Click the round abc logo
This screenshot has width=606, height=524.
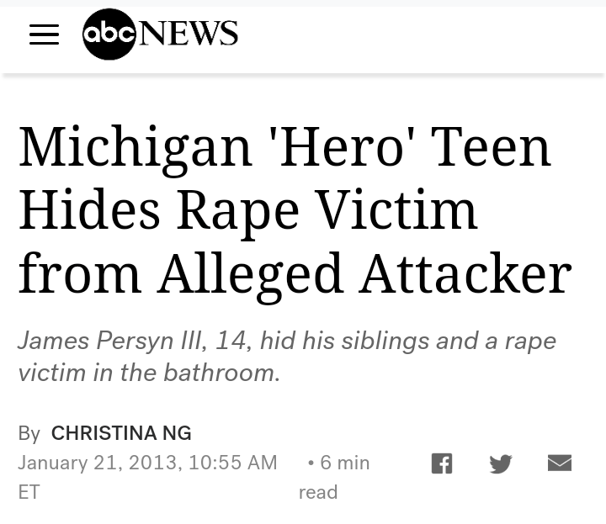pos(109,34)
